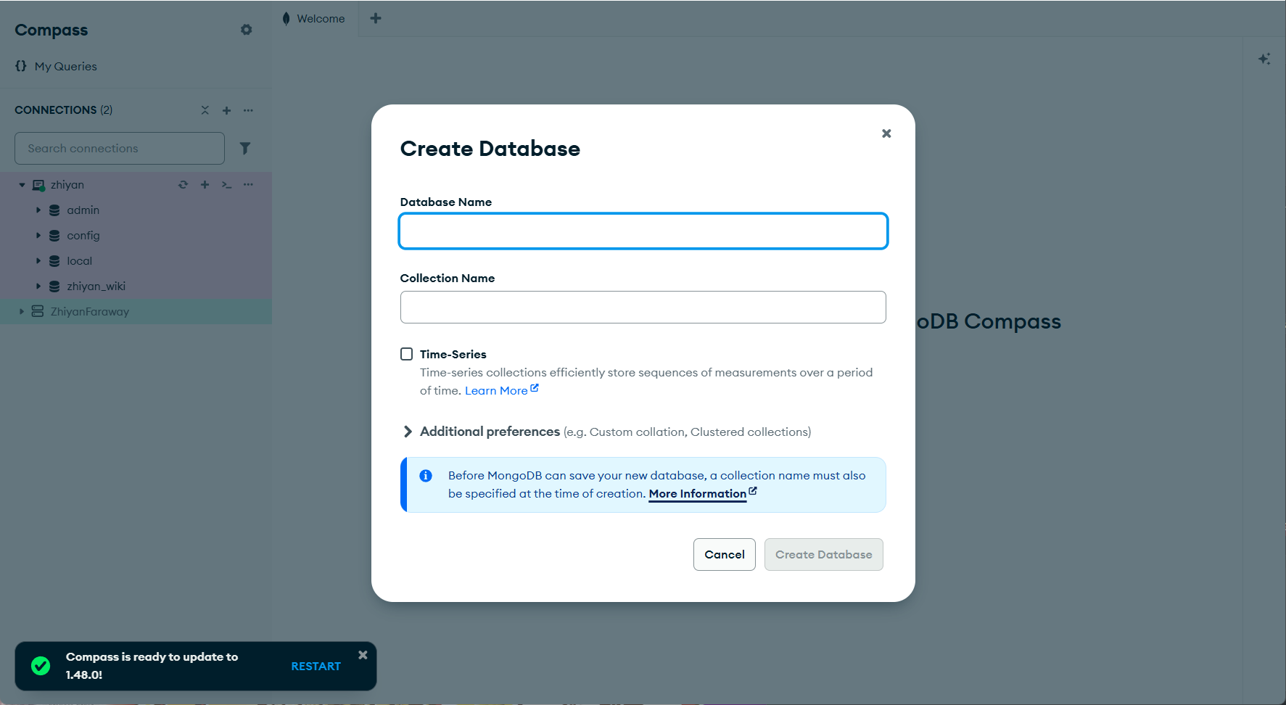The image size is (1286, 705).
Task: Expand the zhiyan_wiki database tree
Action: 38,286
